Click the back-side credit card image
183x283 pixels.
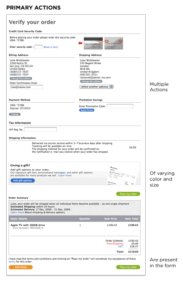pyautogui.click(x=93, y=43)
